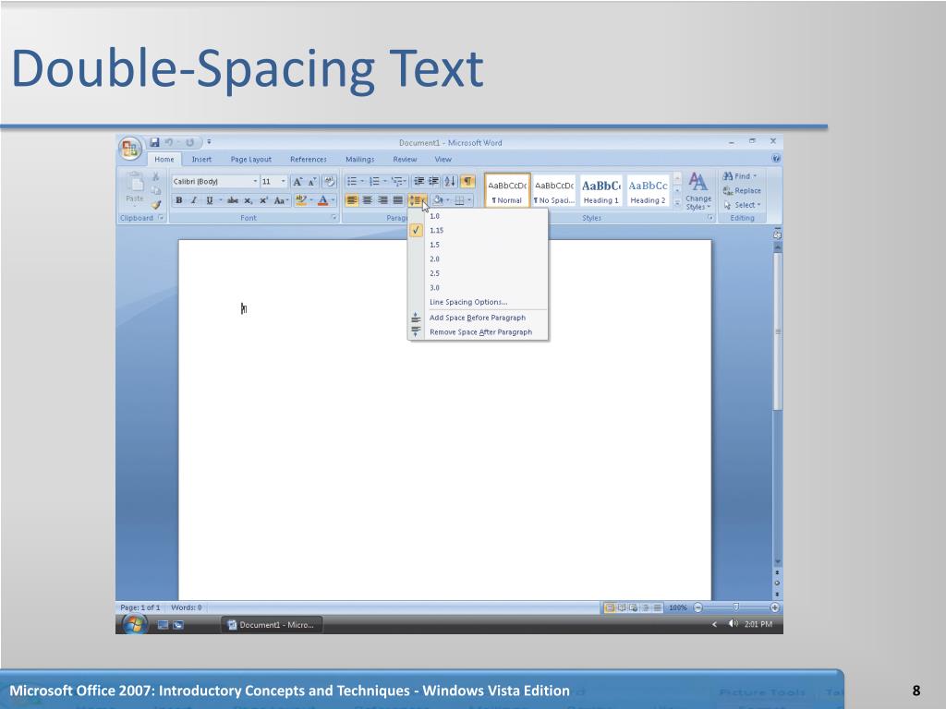Choose 2.5 line spacing

[478, 273]
